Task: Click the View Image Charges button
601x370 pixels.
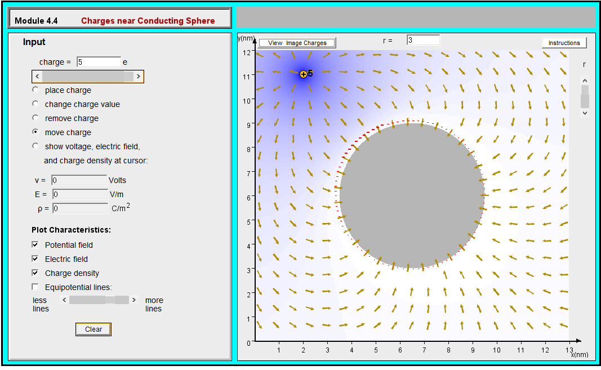Action: [x=297, y=42]
